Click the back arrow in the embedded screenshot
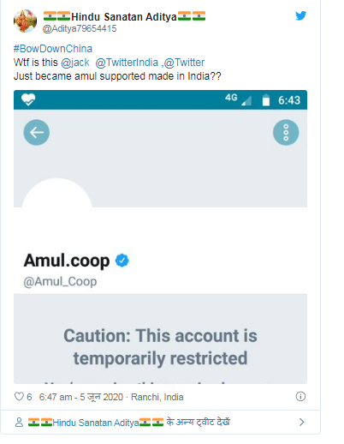344x444 pixels. [x=37, y=132]
